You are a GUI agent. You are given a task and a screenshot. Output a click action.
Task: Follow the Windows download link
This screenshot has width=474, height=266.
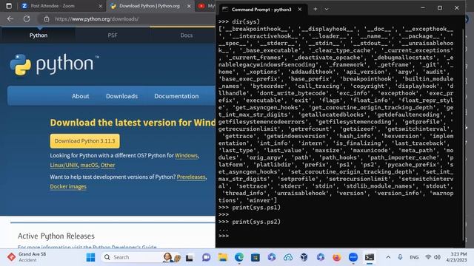pos(186,156)
